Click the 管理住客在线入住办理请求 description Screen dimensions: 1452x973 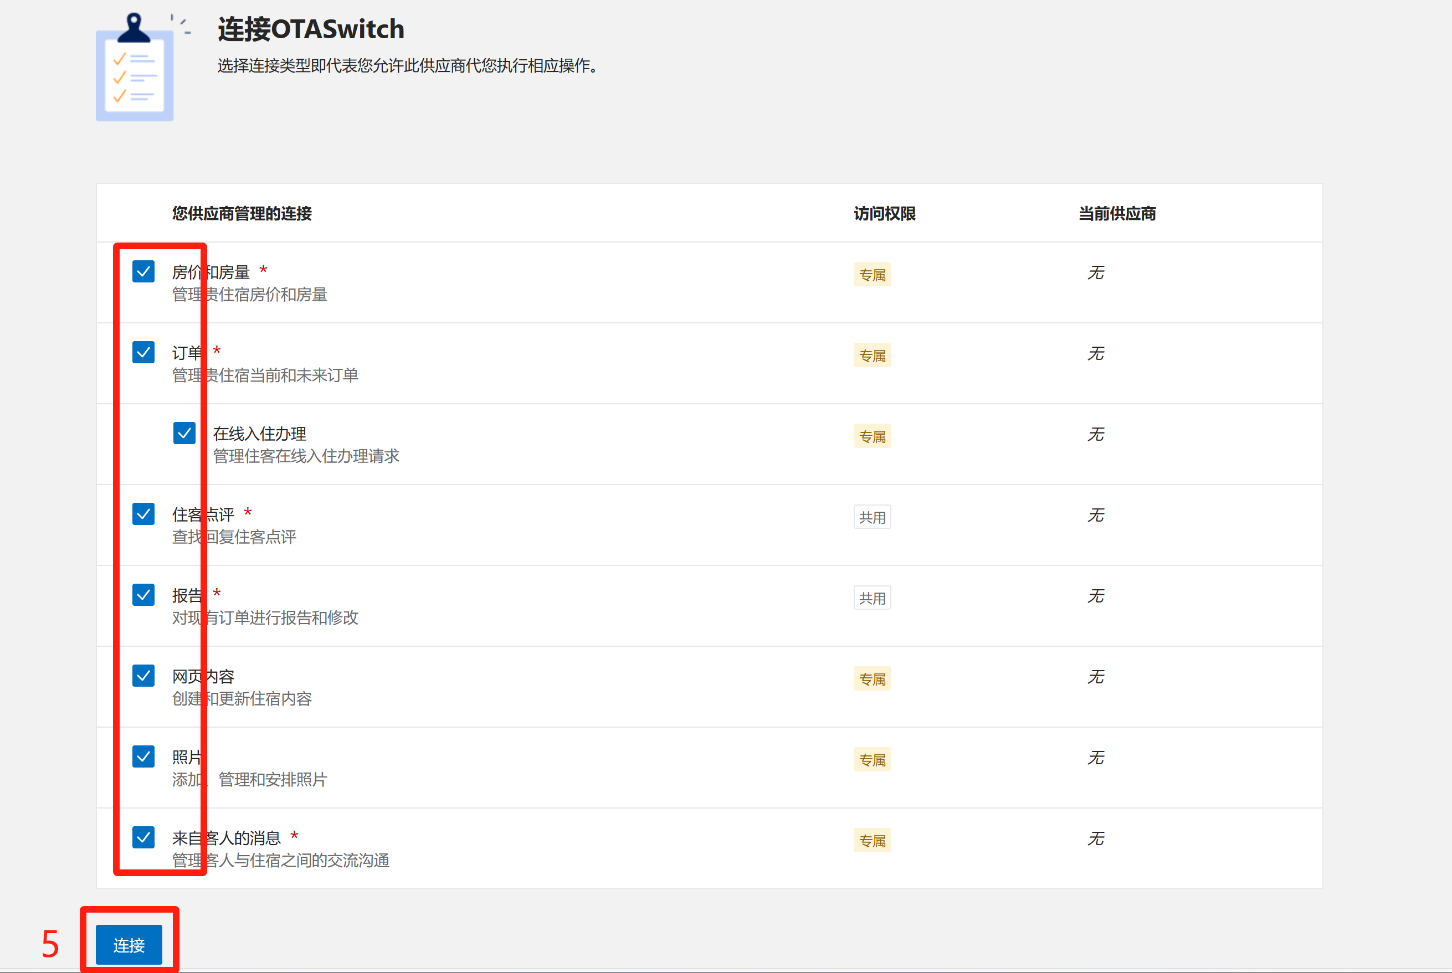pyautogui.click(x=306, y=456)
